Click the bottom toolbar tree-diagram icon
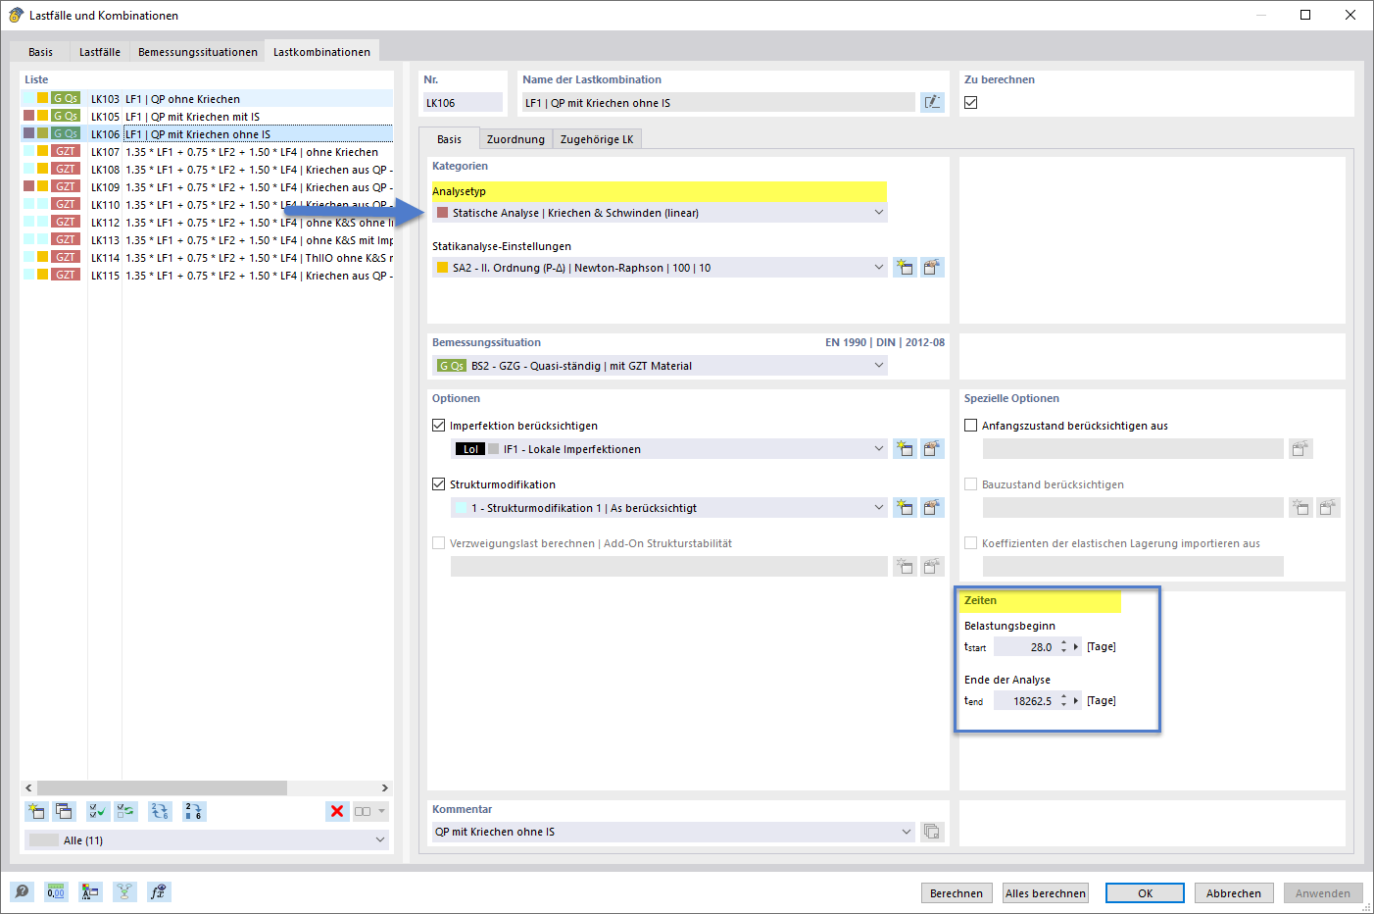Viewport: 1374px width, 914px height. pos(124,891)
